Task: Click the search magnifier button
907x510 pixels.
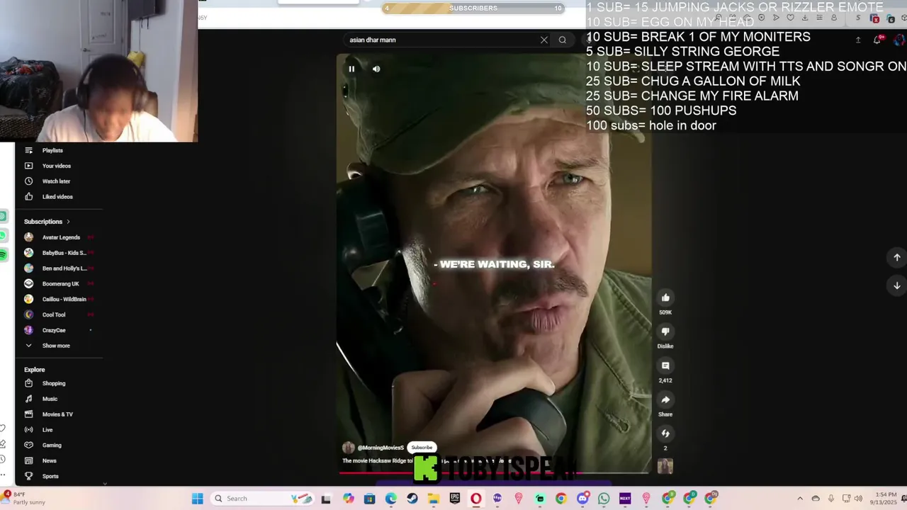Action: tap(563, 40)
